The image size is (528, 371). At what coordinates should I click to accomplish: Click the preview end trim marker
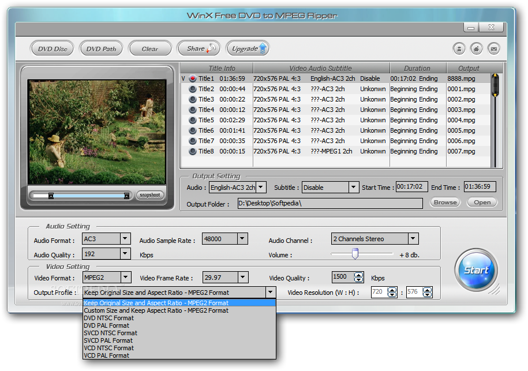126,196
